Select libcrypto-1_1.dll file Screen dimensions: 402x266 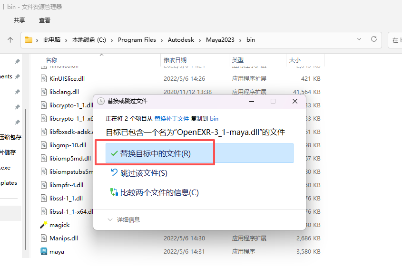pyautogui.click(x=71, y=105)
